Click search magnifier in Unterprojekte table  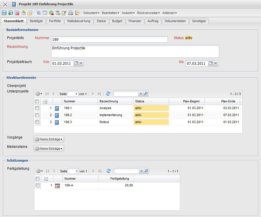click(x=146, y=94)
